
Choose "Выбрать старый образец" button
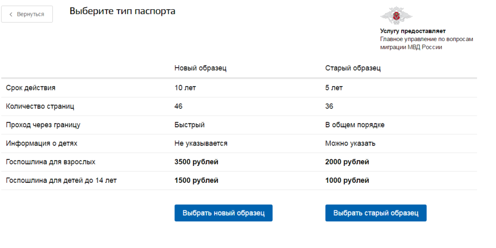pos(375,213)
